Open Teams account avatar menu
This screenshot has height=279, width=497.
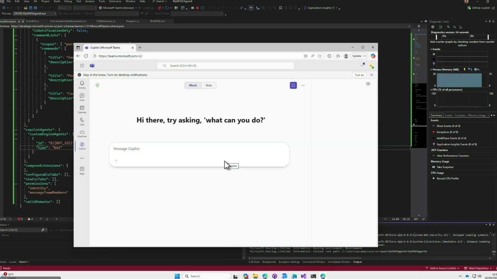point(371,66)
